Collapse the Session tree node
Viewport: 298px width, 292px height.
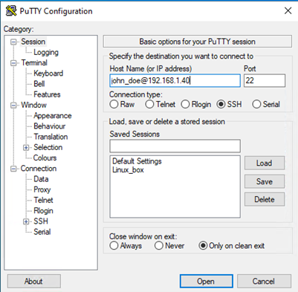13,42
